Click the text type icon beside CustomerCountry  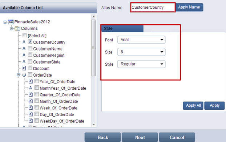(x=24, y=42)
